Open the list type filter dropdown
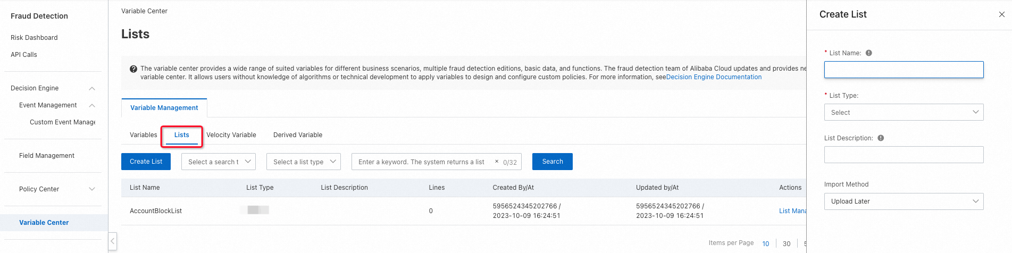This screenshot has height=253, width=1012. (304, 162)
